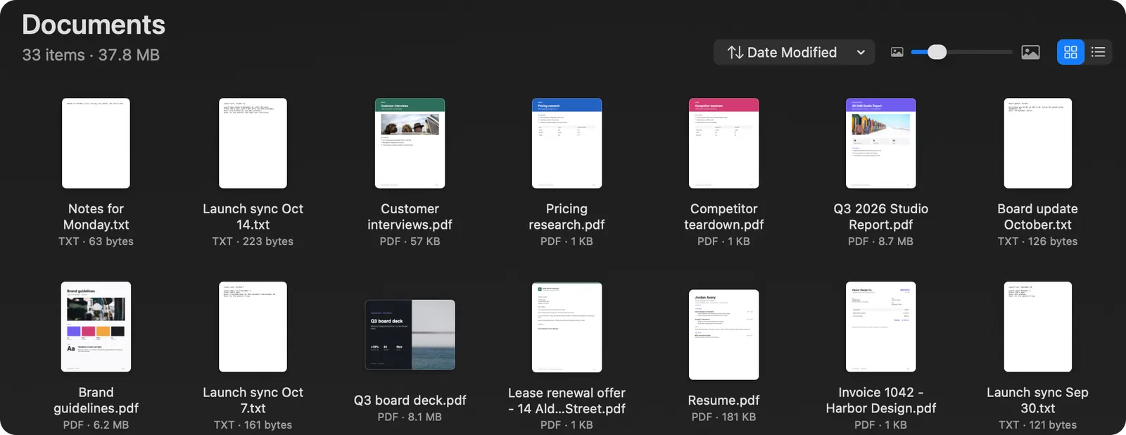Click the 'Customer interviews.pdf' file name

tap(410, 217)
